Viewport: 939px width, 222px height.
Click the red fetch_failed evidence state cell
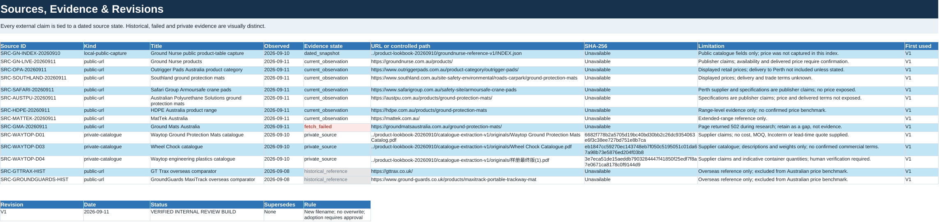pos(337,127)
